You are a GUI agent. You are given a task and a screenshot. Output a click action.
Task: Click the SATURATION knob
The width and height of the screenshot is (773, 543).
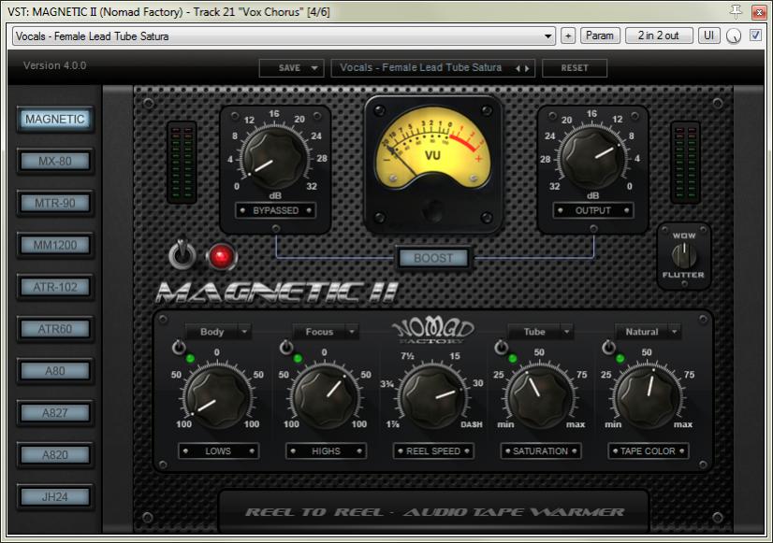540,397
